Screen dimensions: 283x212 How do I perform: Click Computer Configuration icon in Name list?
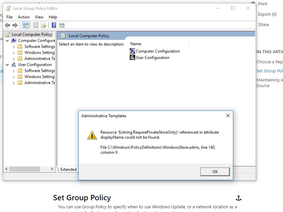[132, 51]
